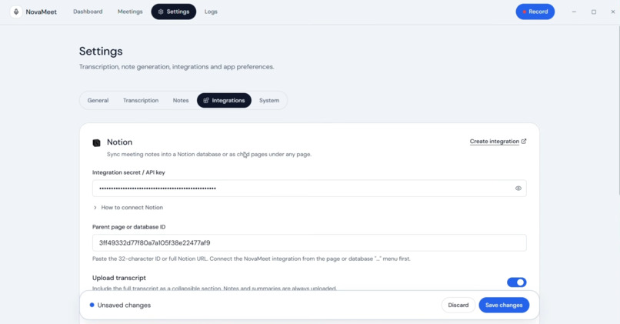Click Save changes
This screenshot has width=620, height=324.
[x=504, y=305]
